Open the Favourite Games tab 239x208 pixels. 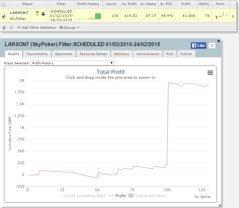pos(93,54)
